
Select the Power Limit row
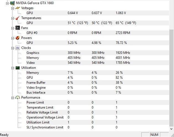[97, 102]
